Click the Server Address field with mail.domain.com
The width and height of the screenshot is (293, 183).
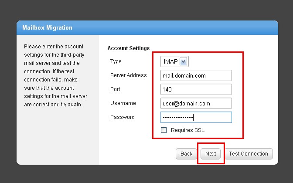pos(195,76)
